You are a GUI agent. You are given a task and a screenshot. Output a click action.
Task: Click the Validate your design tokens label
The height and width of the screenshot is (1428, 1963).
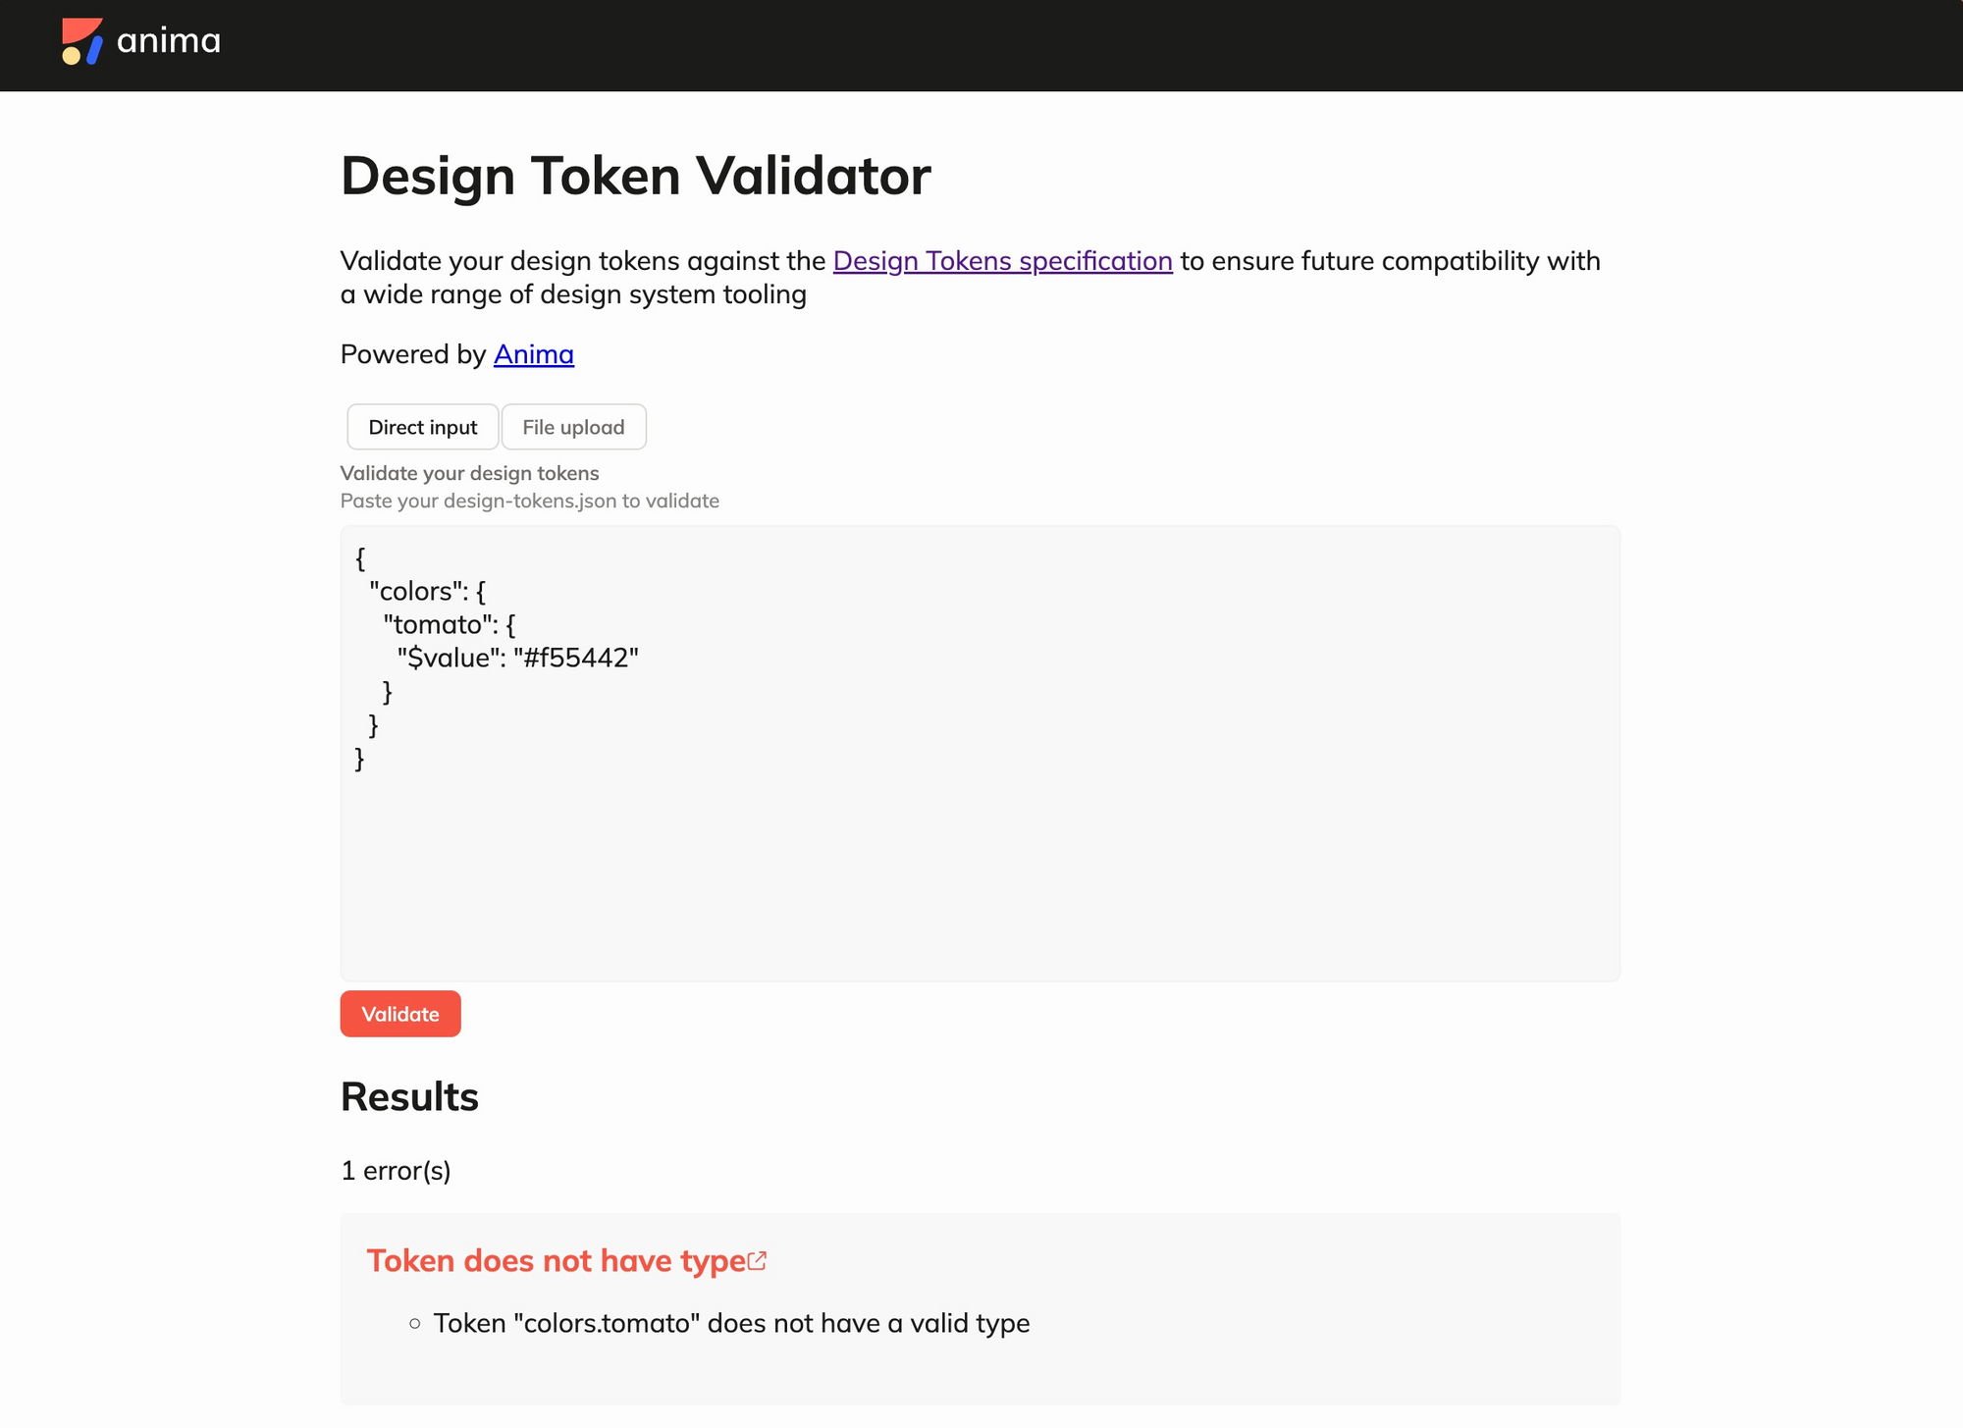pyautogui.click(x=469, y=473)
